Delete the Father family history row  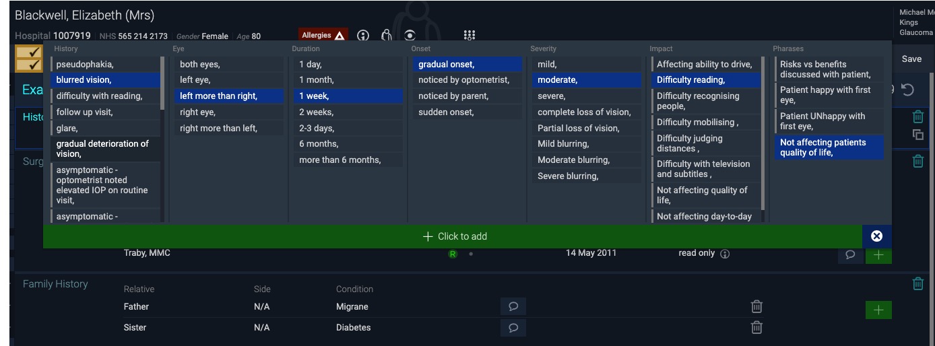756,307
